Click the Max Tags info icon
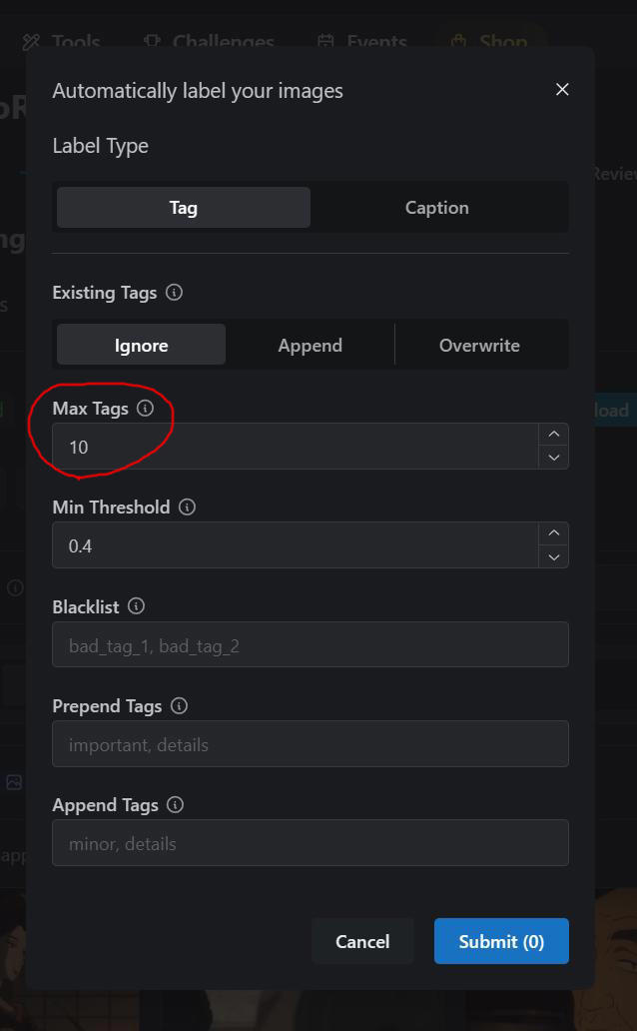637x1031 pixels. tap(146, 409)
